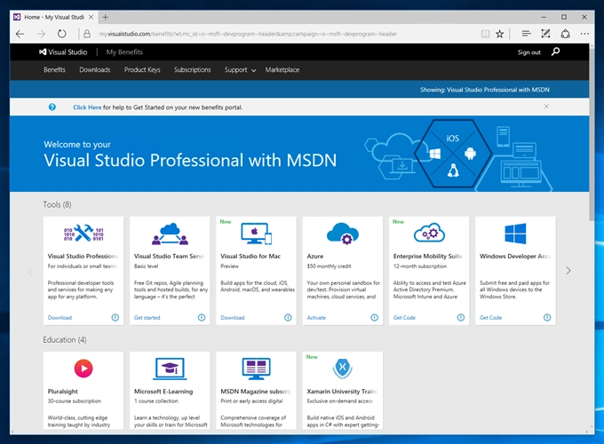
Task: Click Xamarin University shield icon
Action: 343,368
